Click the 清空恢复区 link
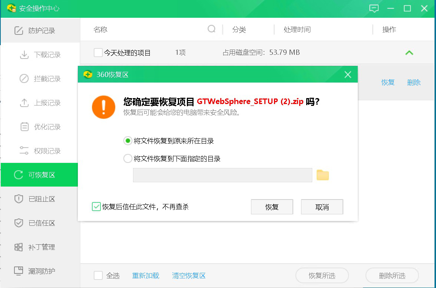Image resolution: width=436 pixels, height=288 pixels. coord(189,276)
